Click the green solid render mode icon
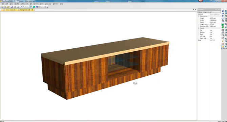Image resolution: width=227 pixels, height=122 pixels. click(223, 25)
